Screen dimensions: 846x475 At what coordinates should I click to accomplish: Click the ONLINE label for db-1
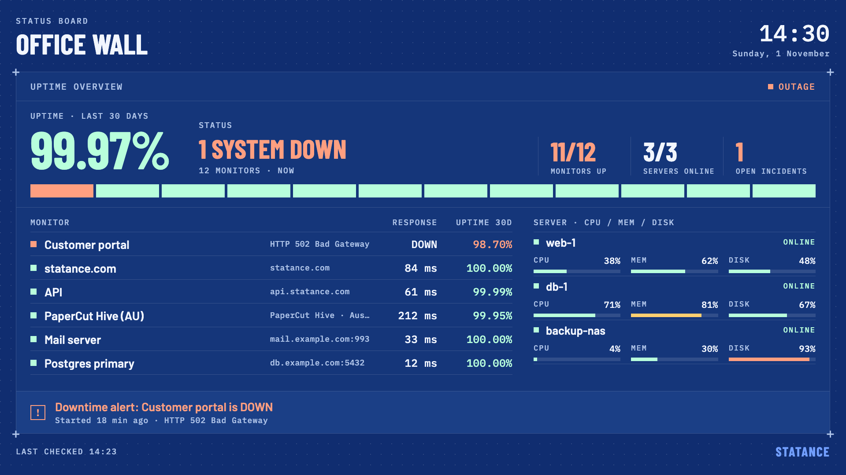(x=799, y=286)
